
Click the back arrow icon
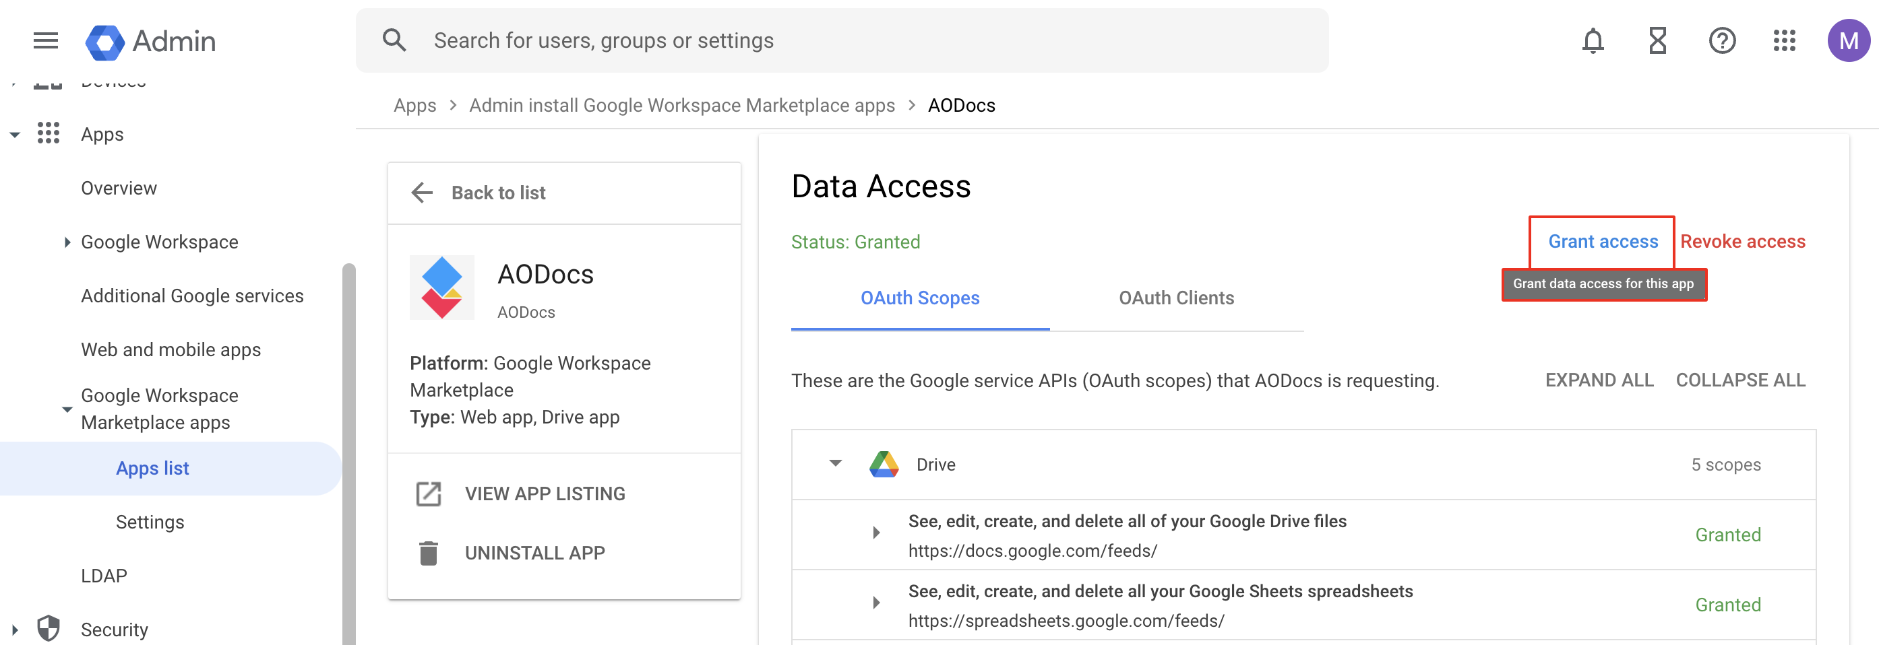coord(423,193)
